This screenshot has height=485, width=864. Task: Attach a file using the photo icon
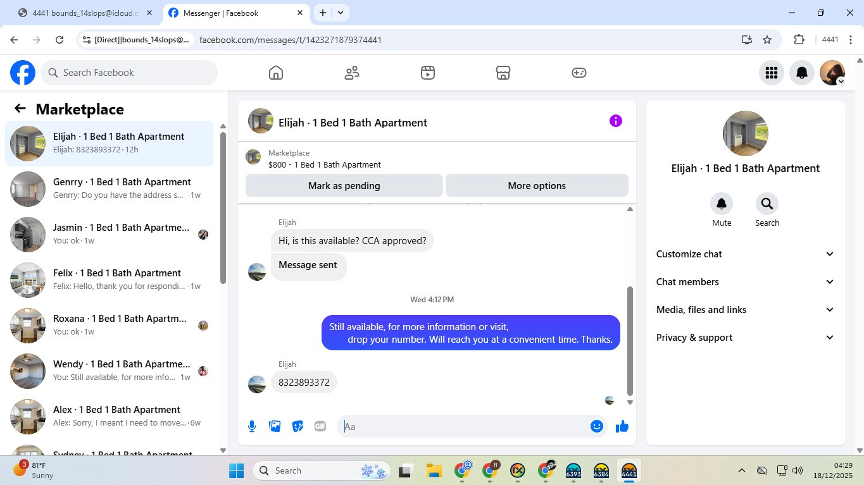(275, 426)
